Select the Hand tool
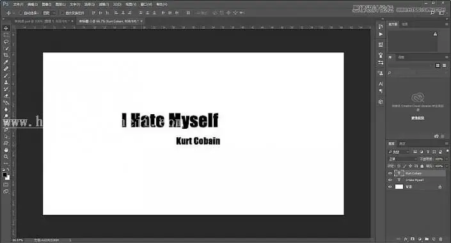The height and width of the screenshot is (243, 451). coord(6,150)
